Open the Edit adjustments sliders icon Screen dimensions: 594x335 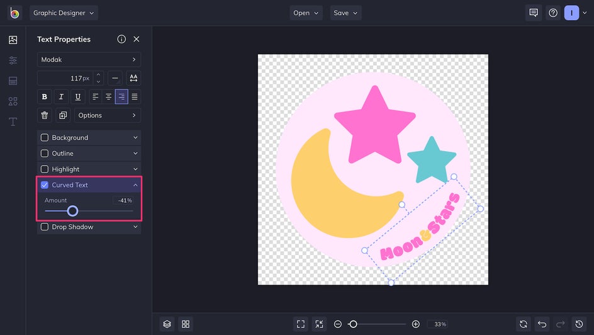click(13, 60)
